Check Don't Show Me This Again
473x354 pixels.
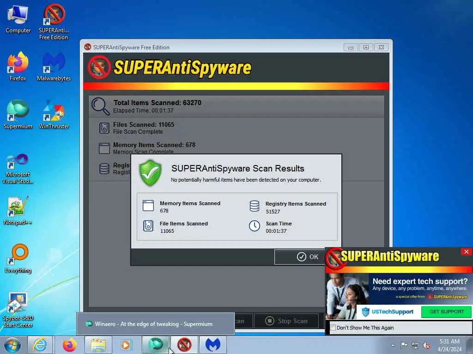[x=333, y=328]
